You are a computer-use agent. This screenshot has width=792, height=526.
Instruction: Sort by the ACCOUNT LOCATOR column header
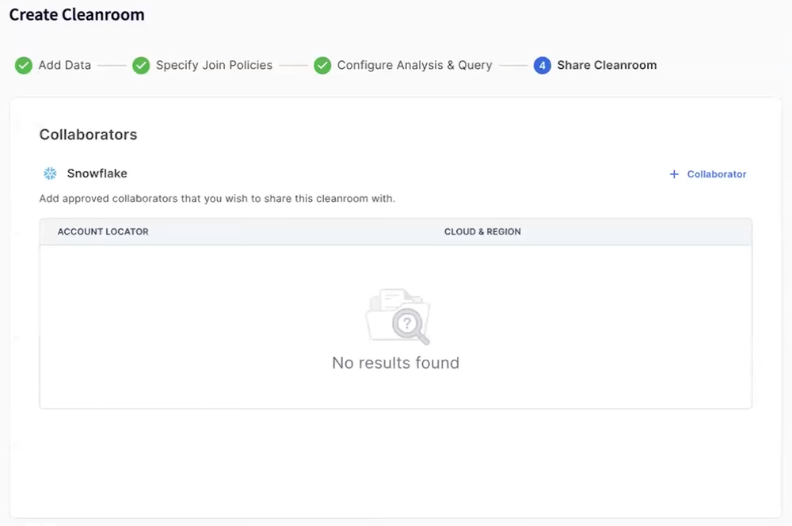point(102,231)
